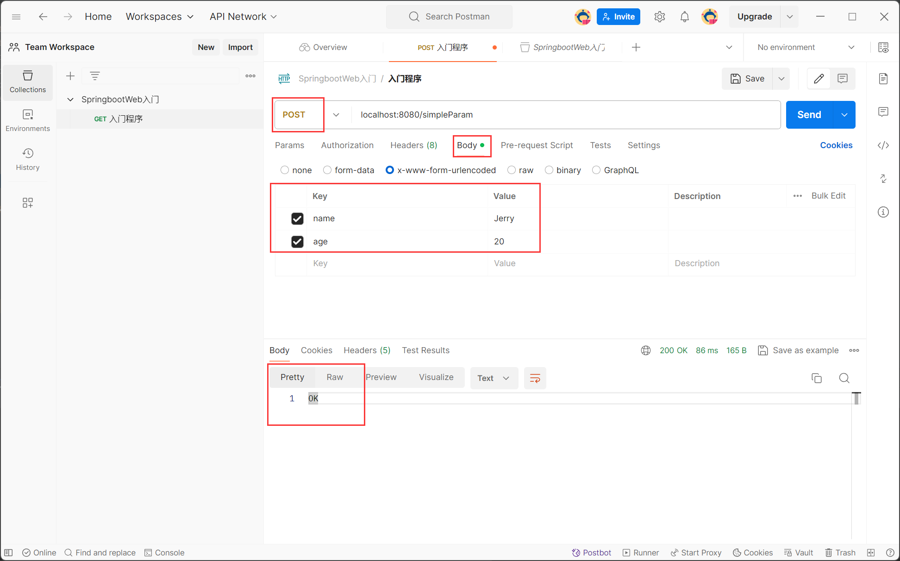Open API Network dropdown
The width and height of the screenshot is (900, 561).
pyautogui.click(x=244, y=17)
